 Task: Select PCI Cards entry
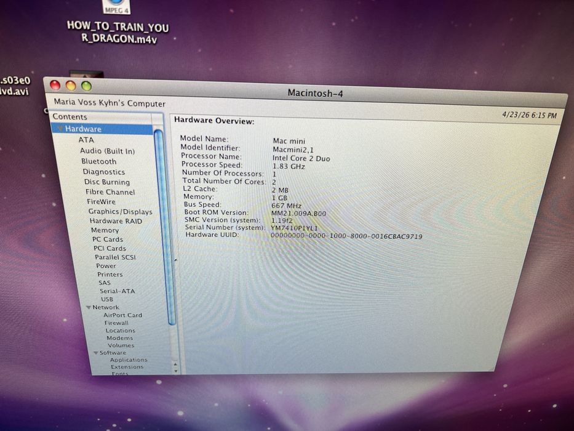coord(110,248)
